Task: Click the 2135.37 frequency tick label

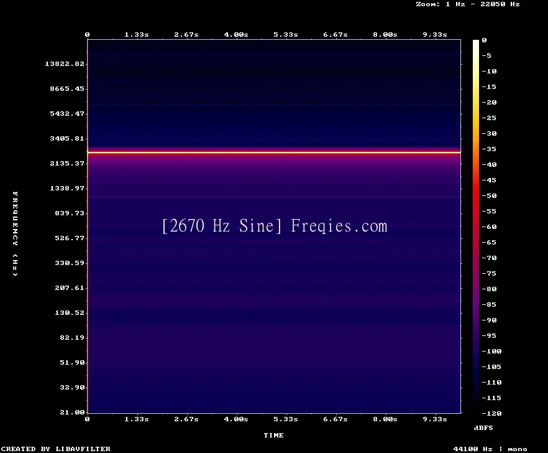Action: pyautogui.click(x=67, y=163)
